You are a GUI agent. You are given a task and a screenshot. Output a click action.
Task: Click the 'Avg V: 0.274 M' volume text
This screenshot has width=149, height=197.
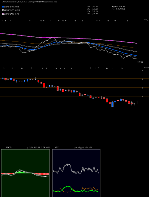118,7
